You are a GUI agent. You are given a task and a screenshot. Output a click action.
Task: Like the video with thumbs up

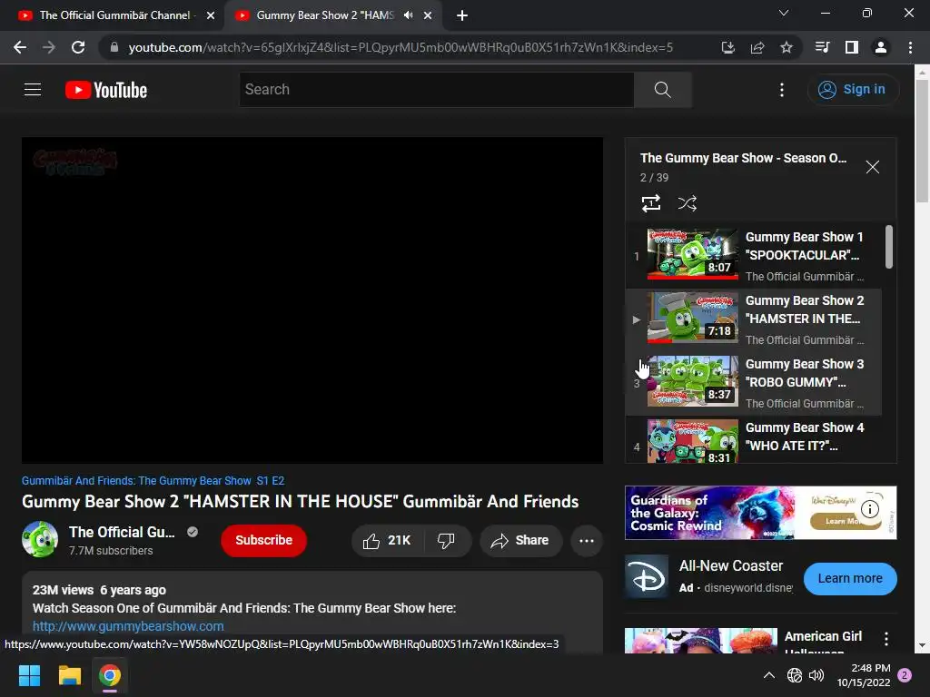pyautogui.click(x=388, y=541)
